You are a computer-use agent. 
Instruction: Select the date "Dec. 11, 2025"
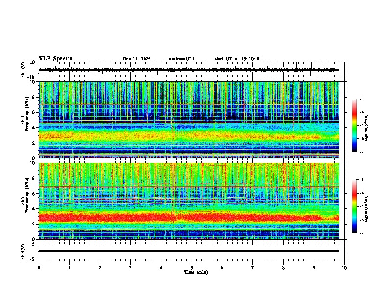point(137,59)
